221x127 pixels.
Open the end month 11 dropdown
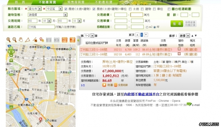point(77,21)
